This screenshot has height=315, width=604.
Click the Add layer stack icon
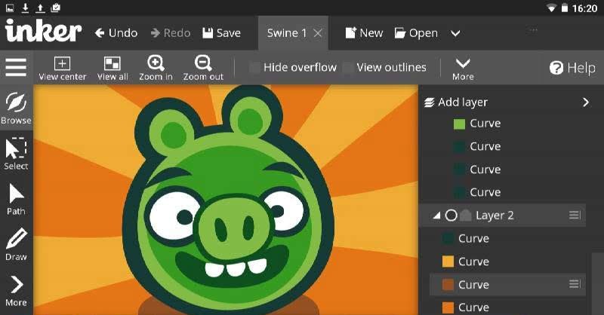429,102
